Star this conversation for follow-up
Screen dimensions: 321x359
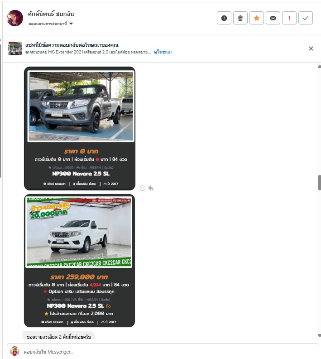pos(257,18)
